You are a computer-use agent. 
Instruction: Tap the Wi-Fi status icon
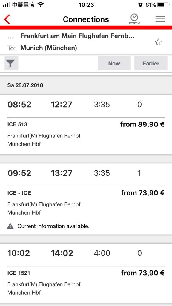tap(41, 5)
